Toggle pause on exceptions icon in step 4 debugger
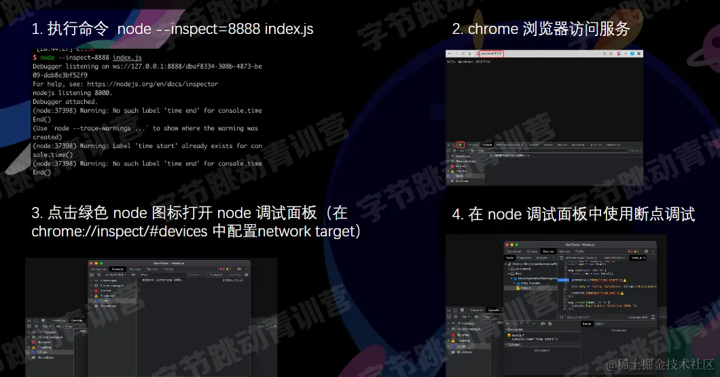The image size is (720, 377). coord(550,324)
